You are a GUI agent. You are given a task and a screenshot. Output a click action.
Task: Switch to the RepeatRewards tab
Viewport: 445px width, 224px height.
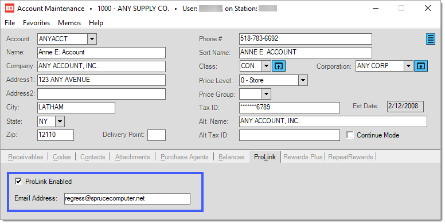click(350, 157)
